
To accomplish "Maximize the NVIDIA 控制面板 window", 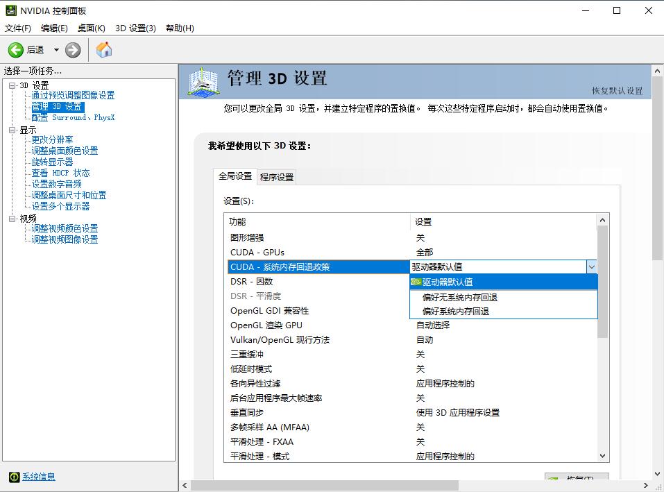I will click(x=617, y=10).
